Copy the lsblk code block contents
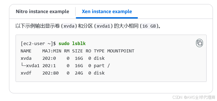This screenshot has height=101, width=217. (199, 43)
